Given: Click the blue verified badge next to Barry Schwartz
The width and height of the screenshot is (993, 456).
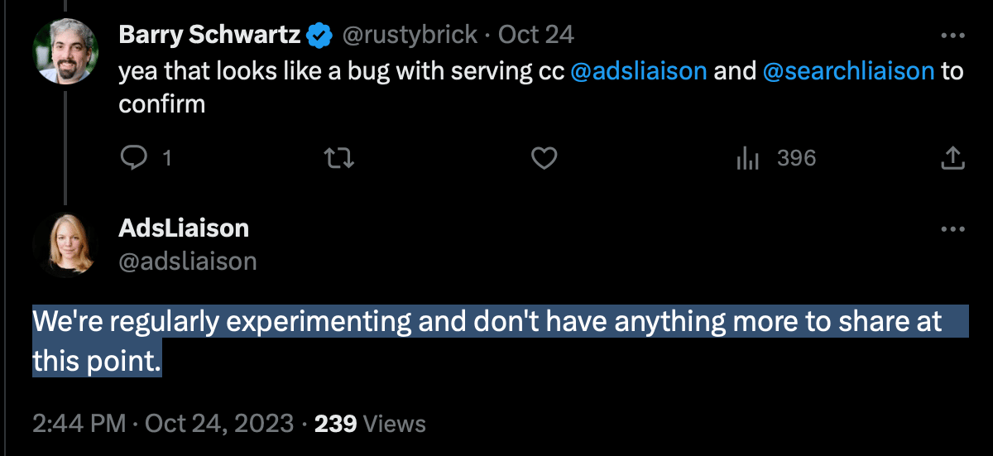Looking at the screenshot, I should [x=319, y=36].
